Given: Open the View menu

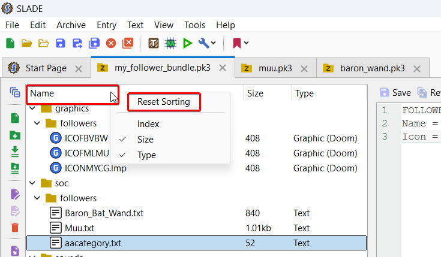Looking at the screenshot, I should [164, 25].
